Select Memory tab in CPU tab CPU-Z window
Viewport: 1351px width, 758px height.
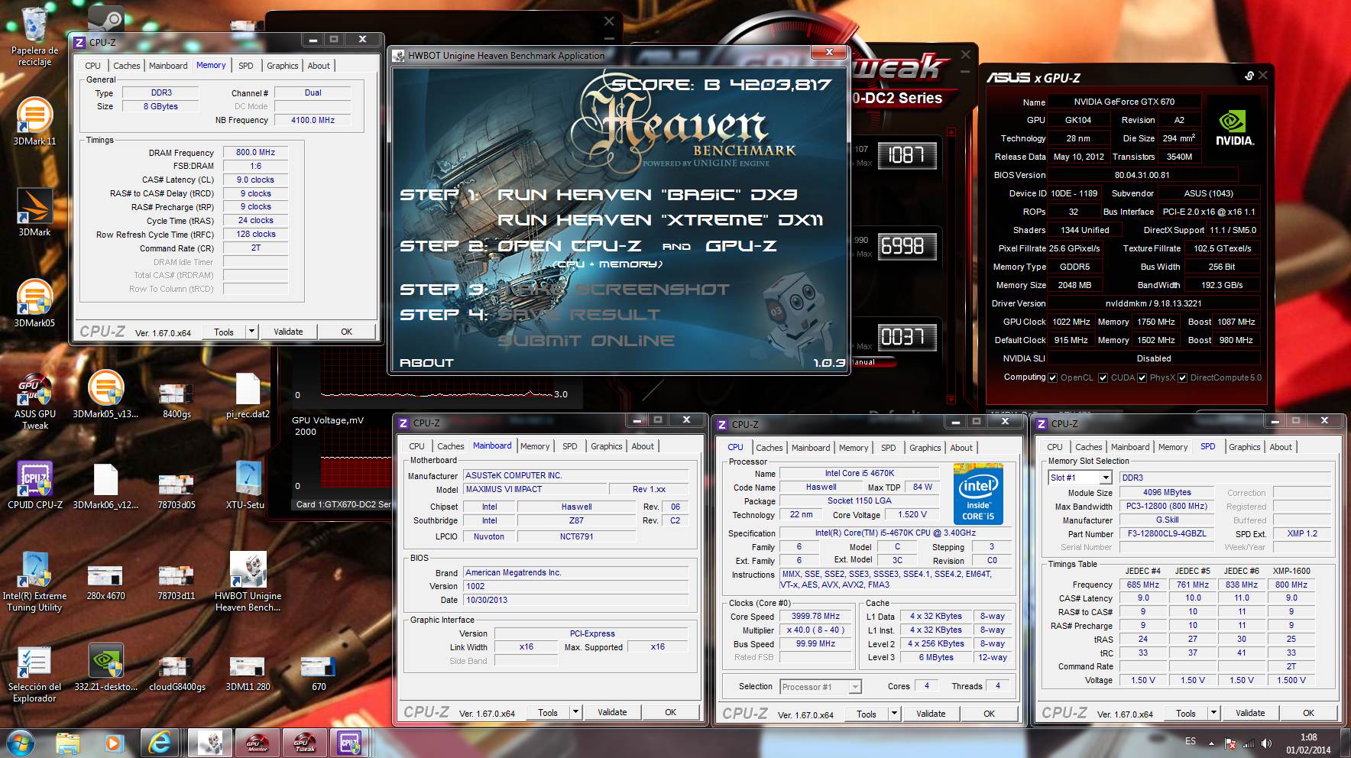[854, 448]
